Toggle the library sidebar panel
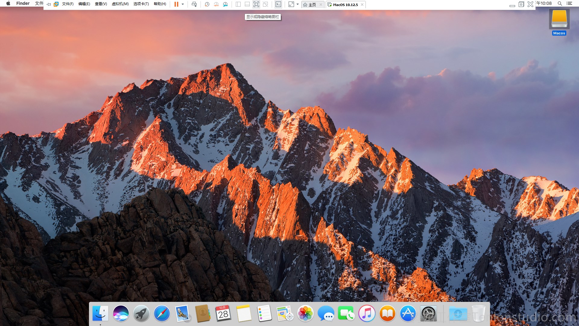This screenshot has width=579, height=326. point(238,4)
